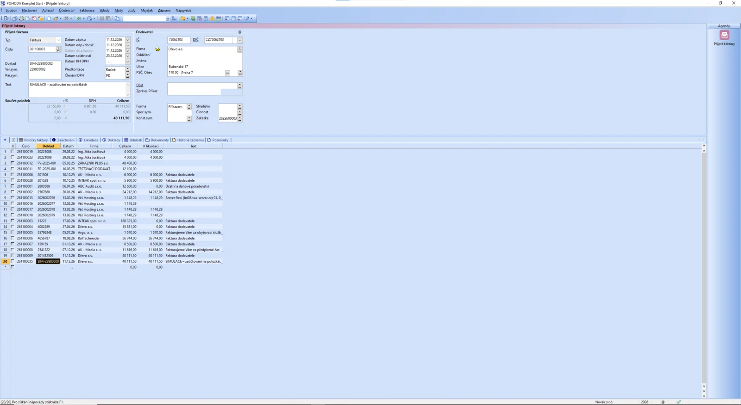Select the 'TESTOVACÍ DODAVAT' firm cell
Screen dimensions: 741x405
click(94, 169)
